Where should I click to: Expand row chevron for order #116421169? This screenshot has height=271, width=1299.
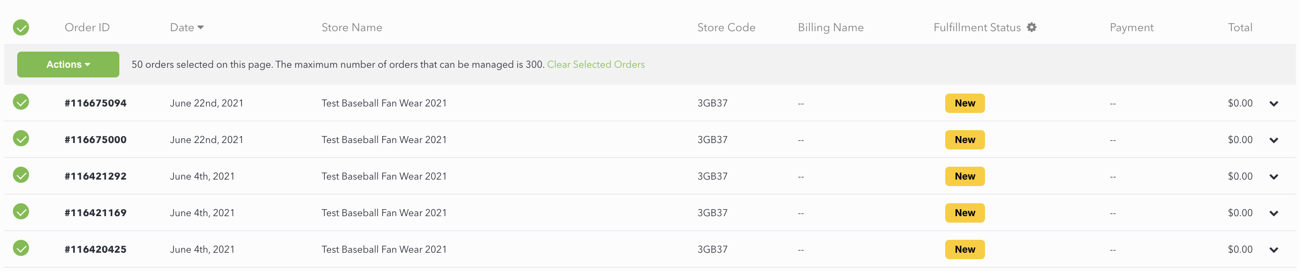coord(1274,213)
